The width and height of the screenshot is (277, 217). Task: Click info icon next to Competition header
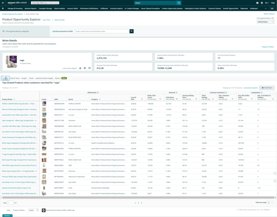pyautogui.click(x=262, y=92)
